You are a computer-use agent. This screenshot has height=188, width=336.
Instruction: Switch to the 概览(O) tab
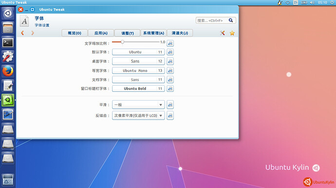pos(75,33)
